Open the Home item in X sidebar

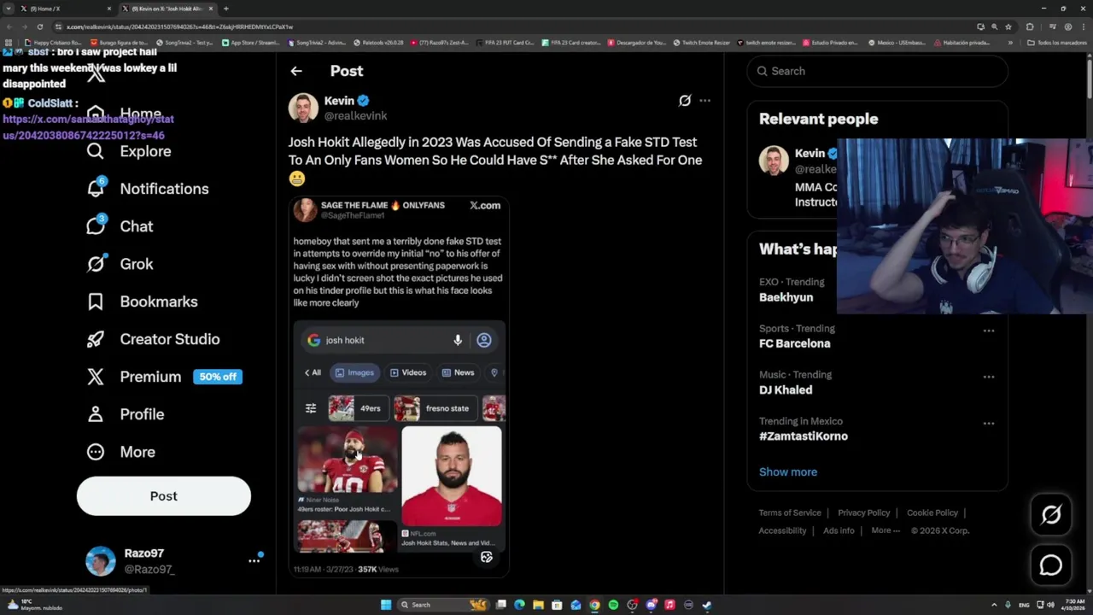coord(125,114)
